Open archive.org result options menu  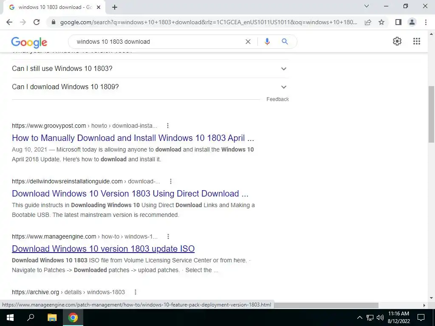136,292
